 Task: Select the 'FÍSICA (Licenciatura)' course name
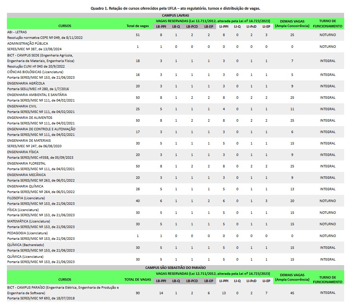[23, 210]
